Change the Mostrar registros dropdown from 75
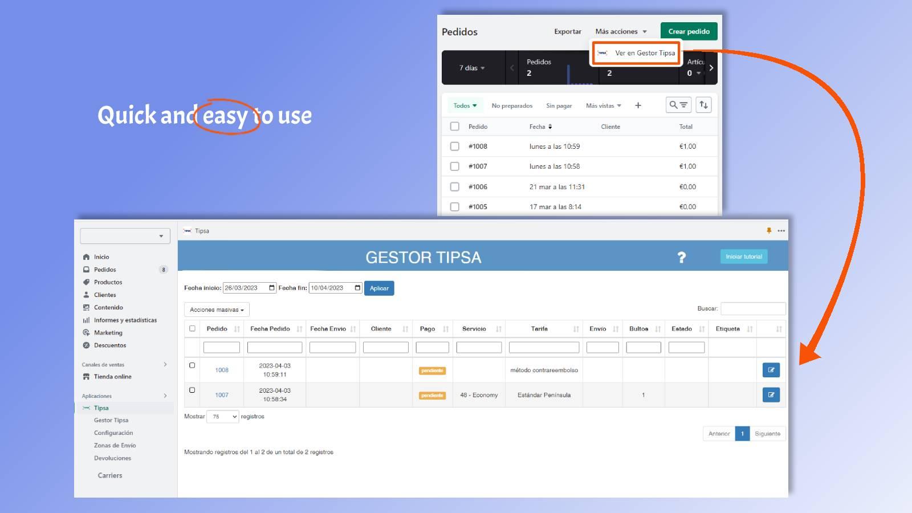Image resolution: width=912 pixels, height=513 pixels. 222,417
